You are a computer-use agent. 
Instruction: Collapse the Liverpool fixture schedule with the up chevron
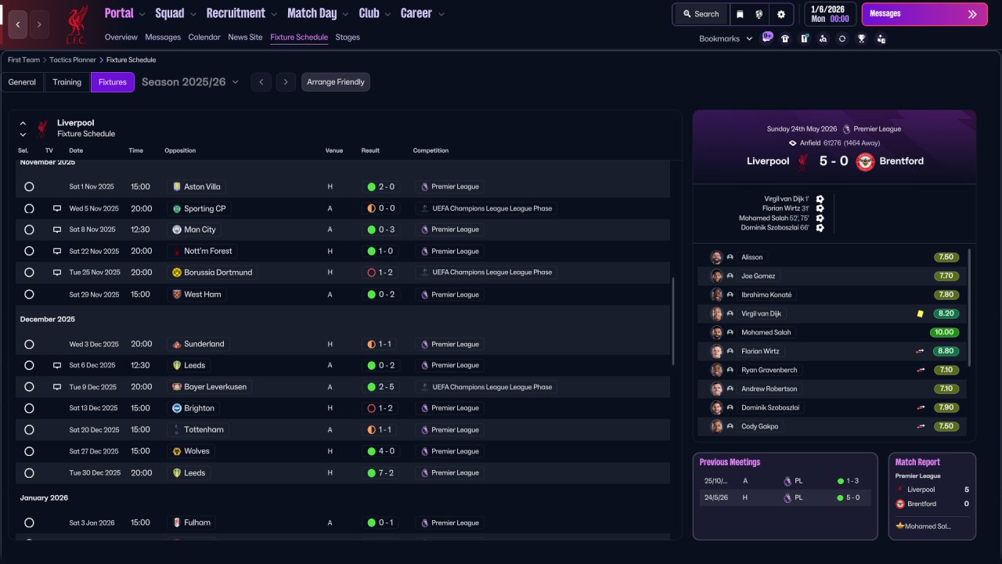23,123
